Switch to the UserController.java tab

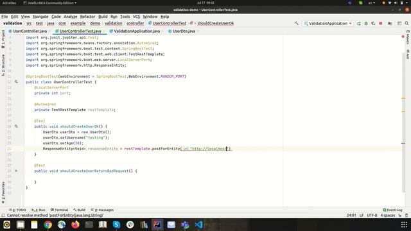(30, 31)
